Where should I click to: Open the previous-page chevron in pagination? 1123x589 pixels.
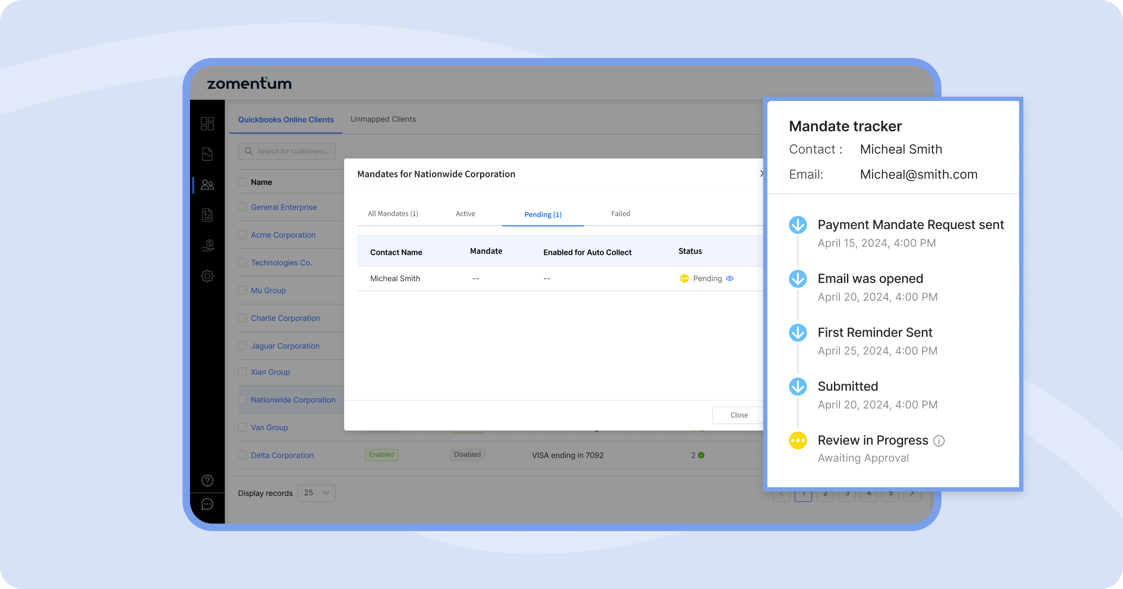point(781,493)
